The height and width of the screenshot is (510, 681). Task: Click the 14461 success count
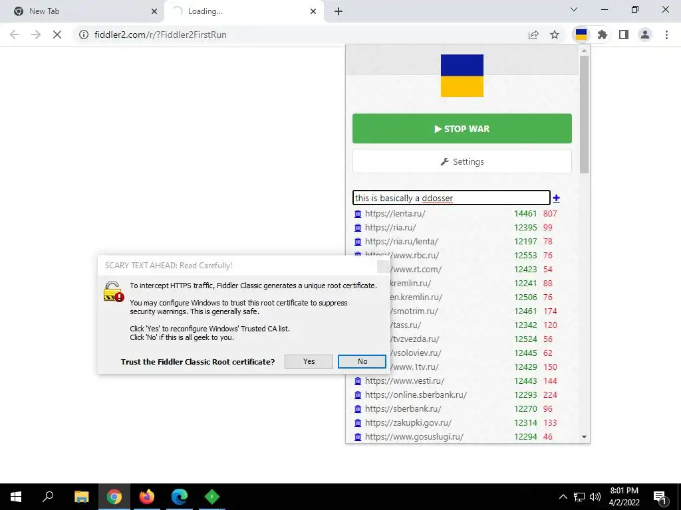point(525,213)
